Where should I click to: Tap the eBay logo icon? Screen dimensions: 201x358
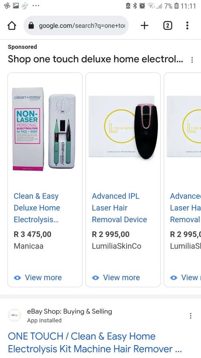pyautogui.click(x=14, y=315)
